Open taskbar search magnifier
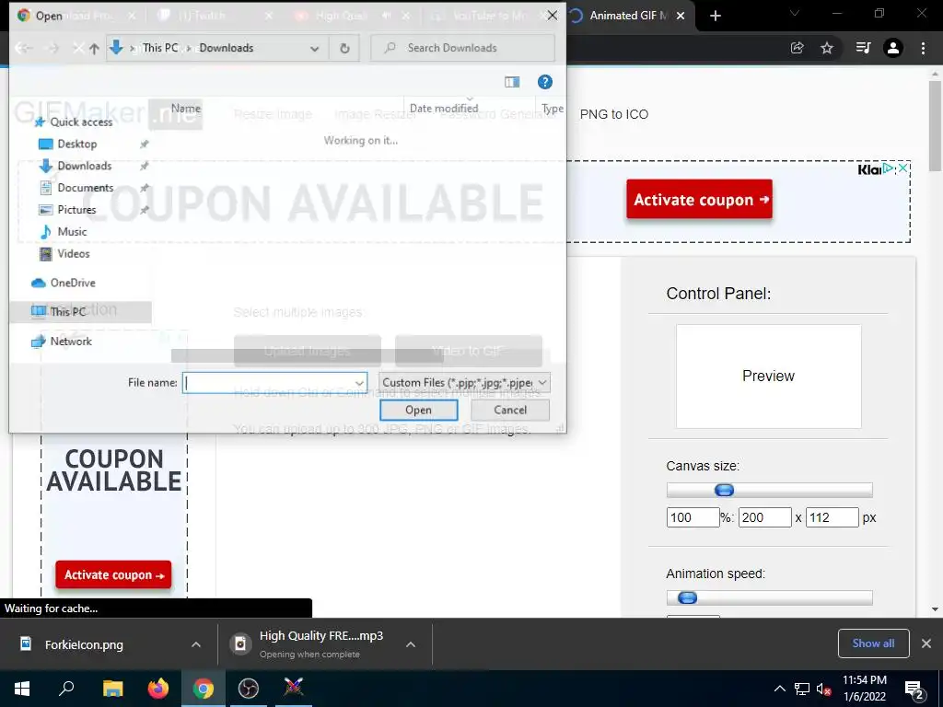943x707 pixels. (66, 689)
